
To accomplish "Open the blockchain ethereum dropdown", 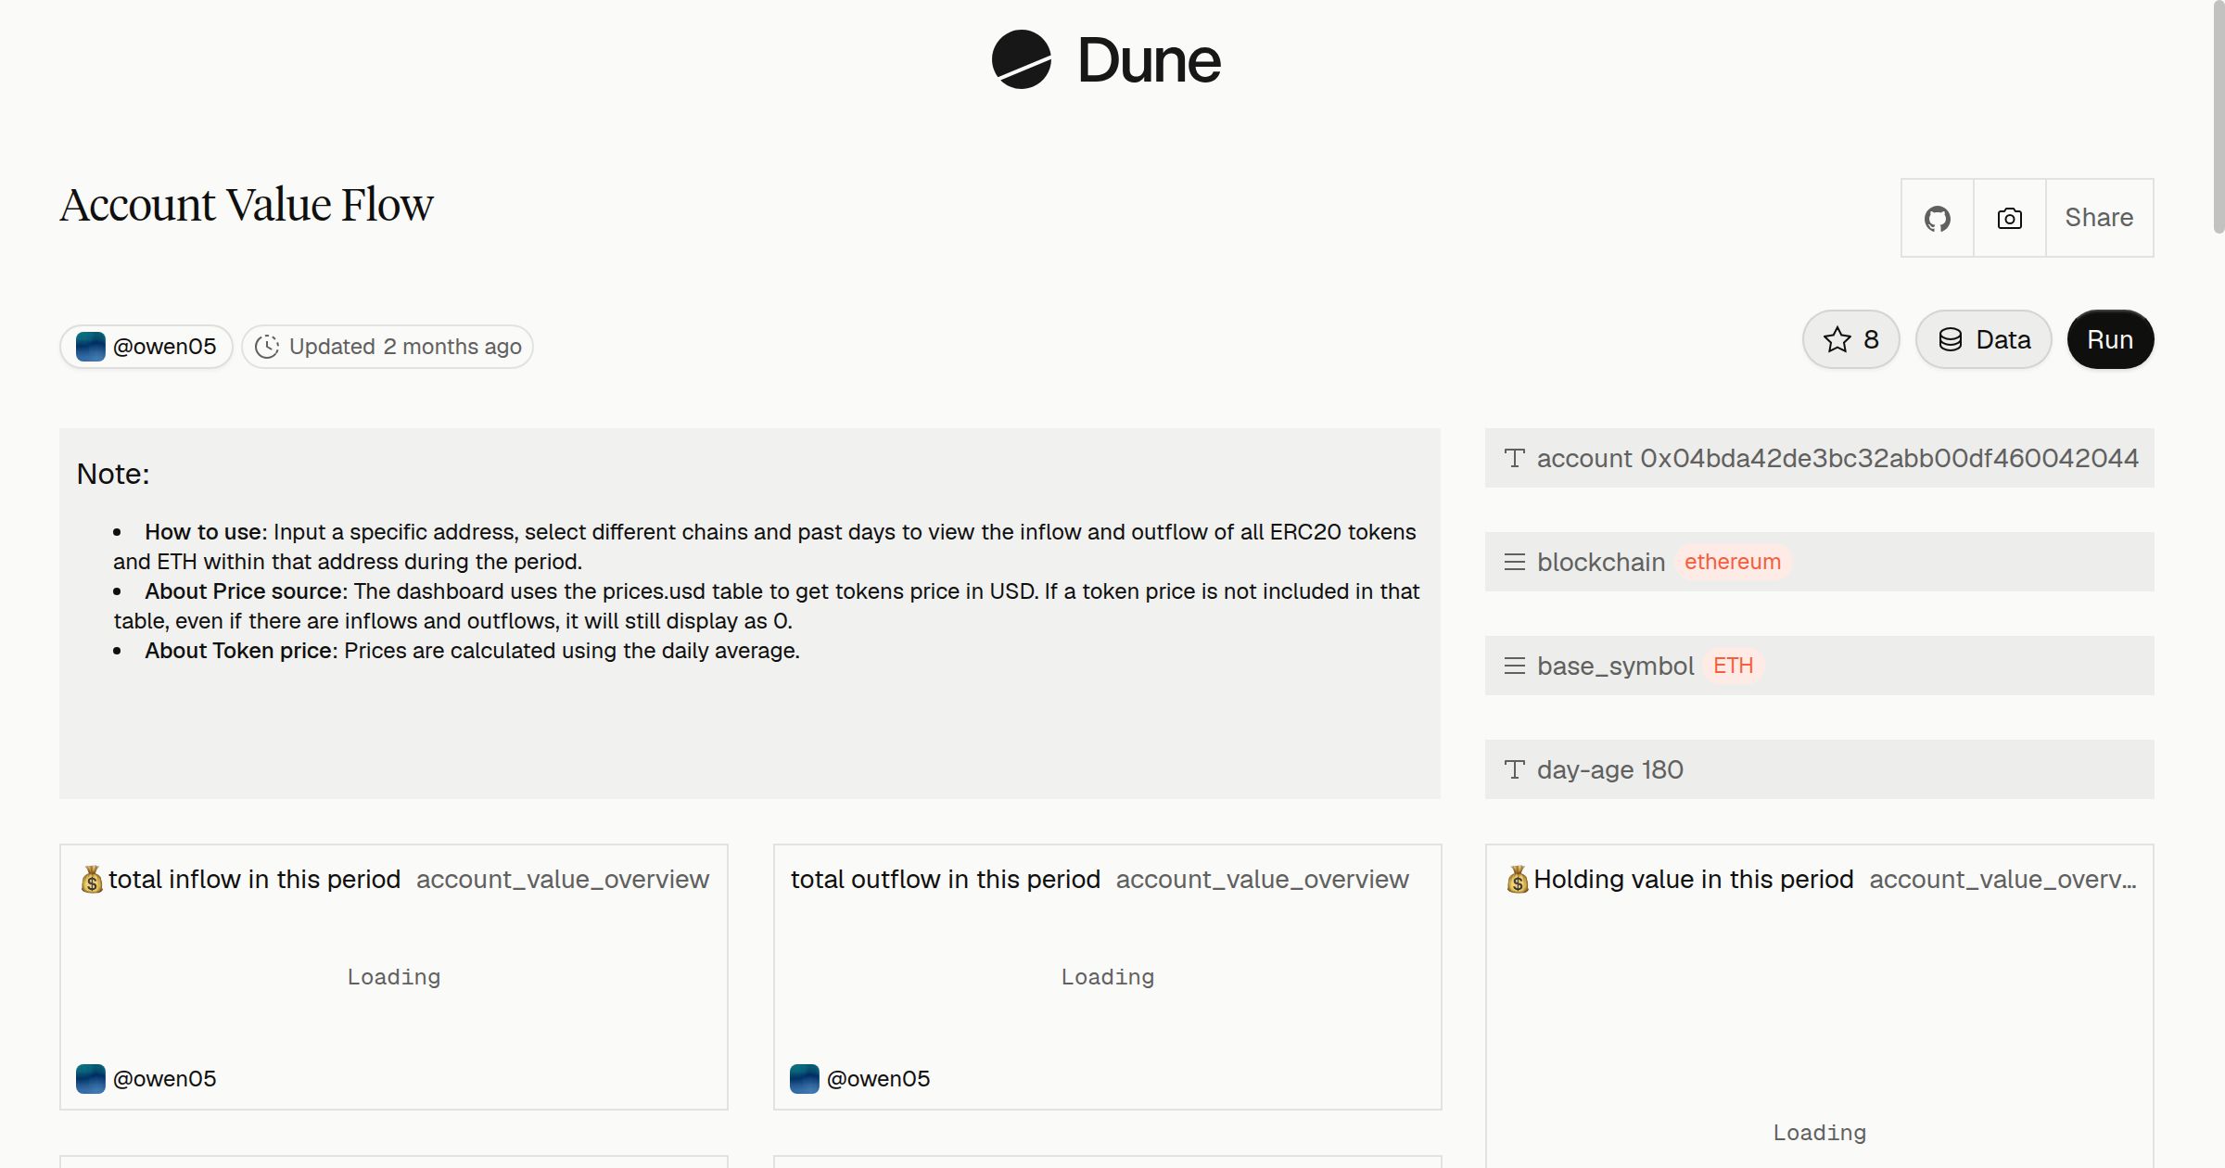I will [x=1819, y=562].
